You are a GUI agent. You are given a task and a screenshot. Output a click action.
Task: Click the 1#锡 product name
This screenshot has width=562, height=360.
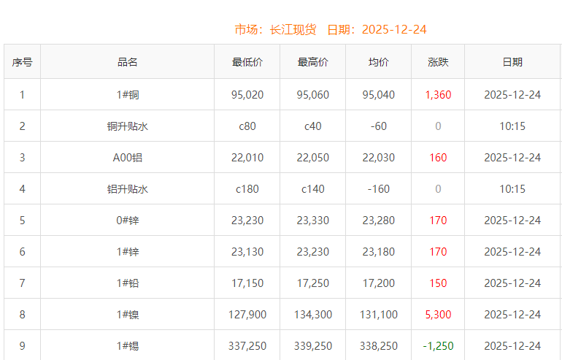[x=127, y=346]
